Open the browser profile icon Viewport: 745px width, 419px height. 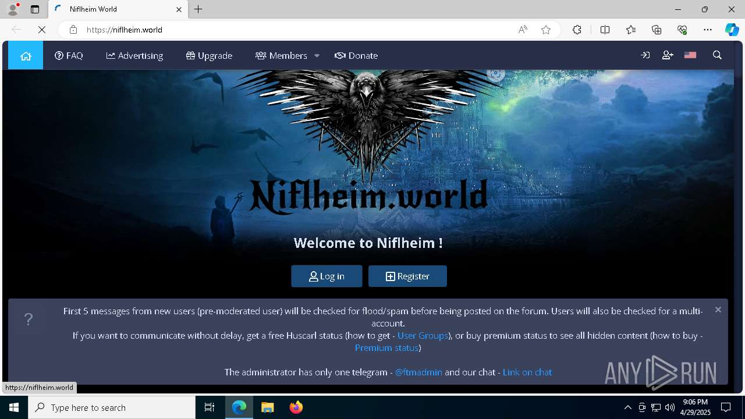pyautogui.click(x=13, y=9)
